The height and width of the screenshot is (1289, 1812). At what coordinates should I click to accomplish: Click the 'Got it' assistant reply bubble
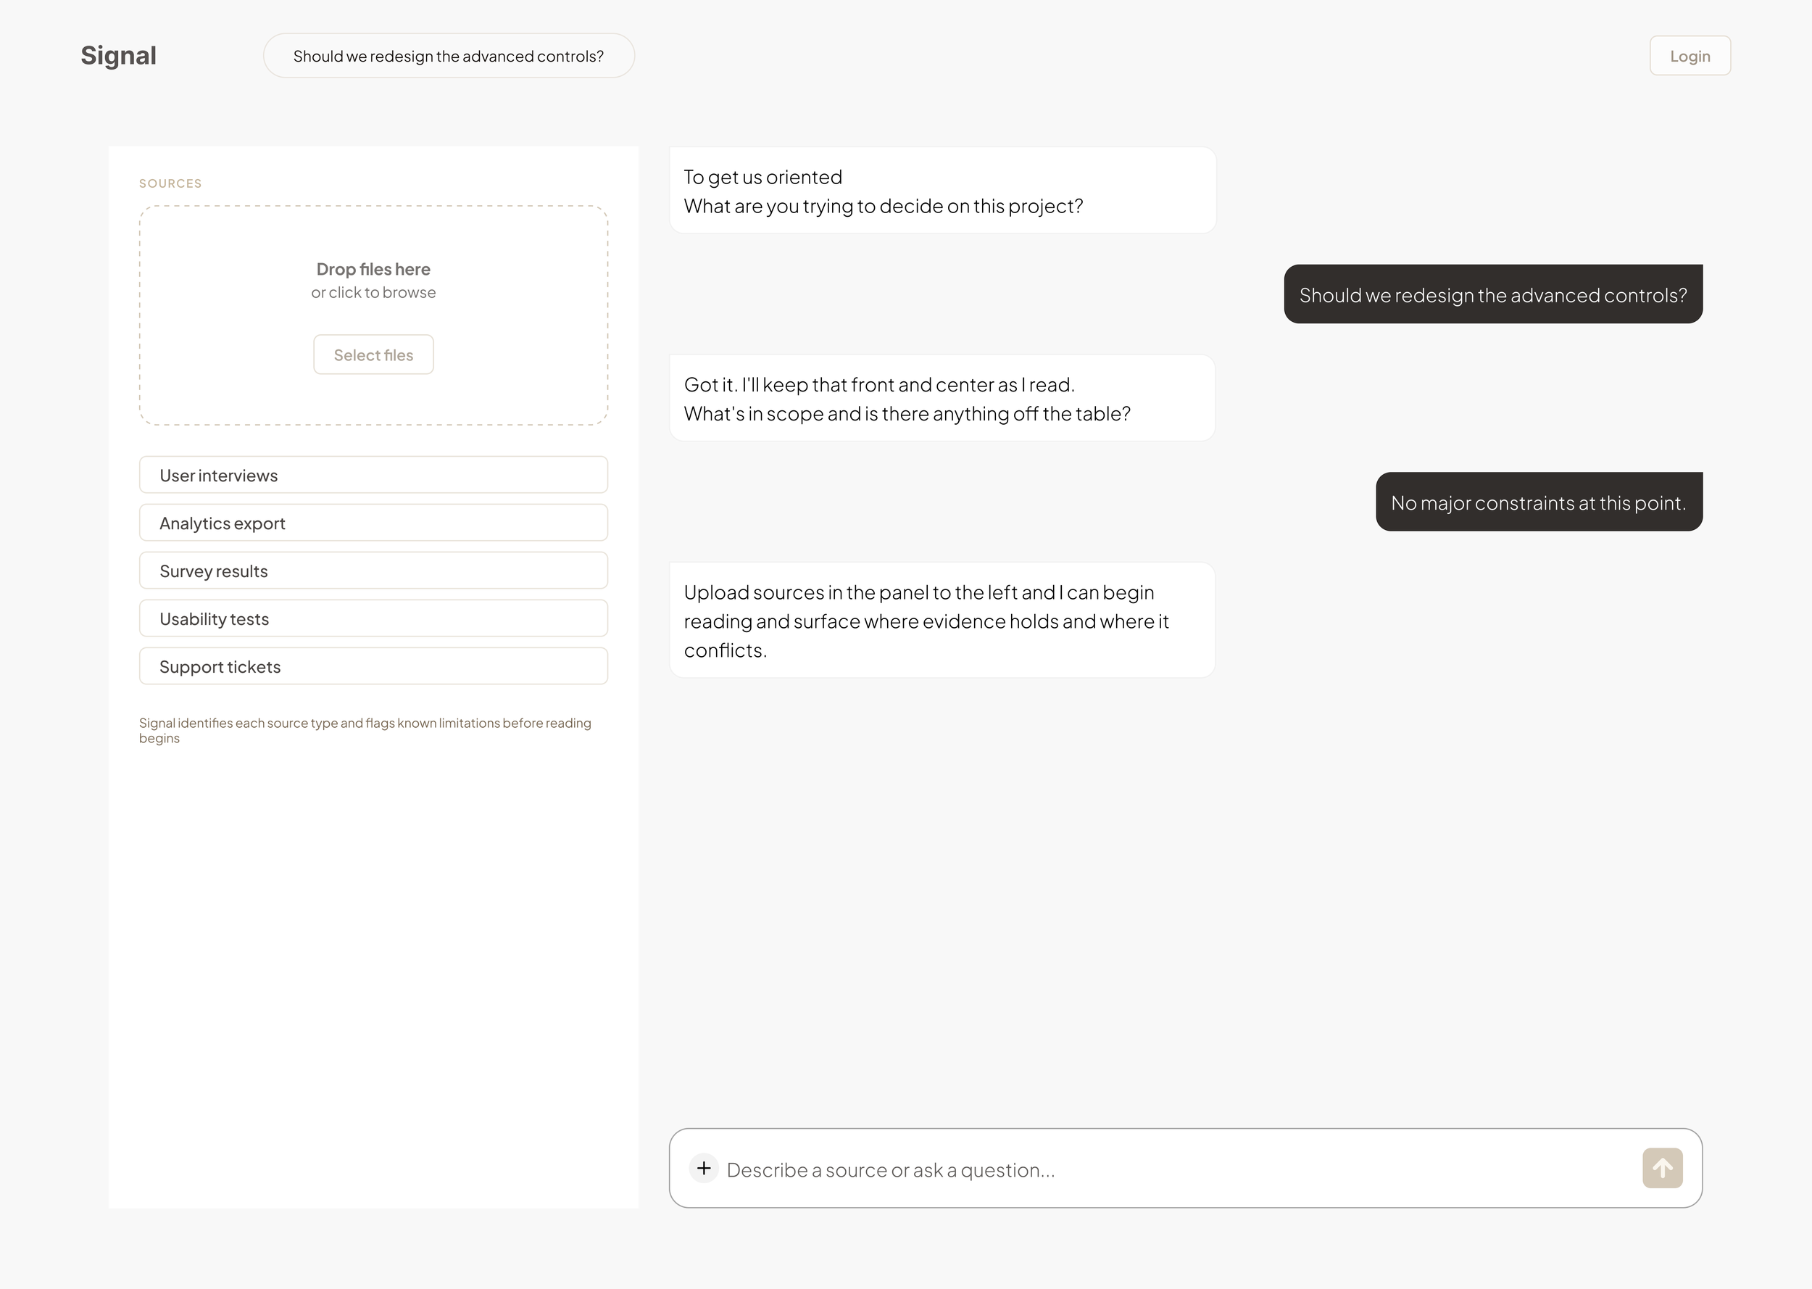(942, 398)
